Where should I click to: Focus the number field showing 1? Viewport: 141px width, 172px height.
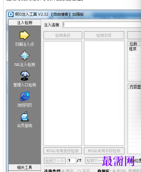pyautogui.click(x=72, y=161)
